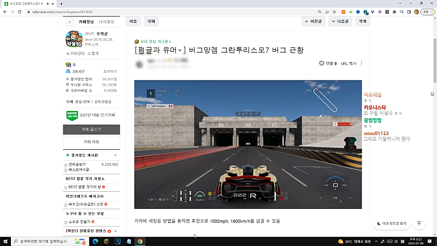Click the cafe favorite star icon
Image resolution: width=437 pixels, height=246 pixels.
(x=69, y=22)
